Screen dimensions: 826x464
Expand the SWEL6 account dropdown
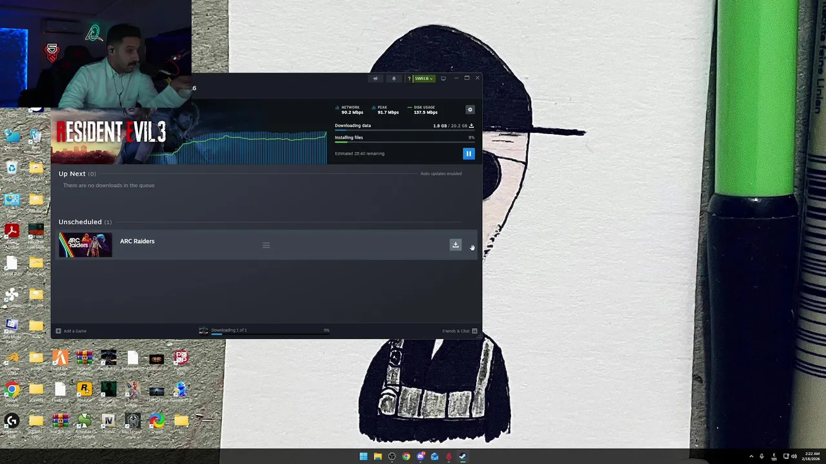pyautogui.click(x=423, y=79)
